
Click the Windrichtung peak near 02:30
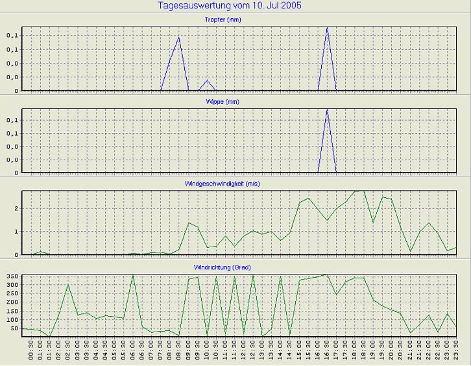pyautogui.click(x=68, y=284)
